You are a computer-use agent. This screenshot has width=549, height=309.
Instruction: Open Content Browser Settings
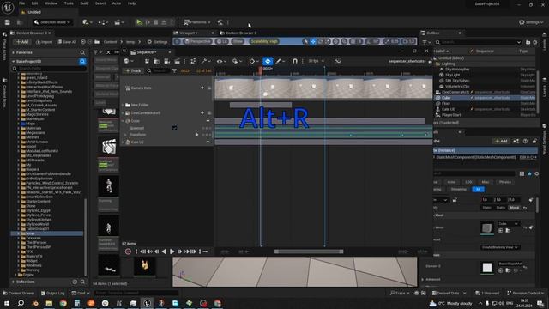click(157, 42)
